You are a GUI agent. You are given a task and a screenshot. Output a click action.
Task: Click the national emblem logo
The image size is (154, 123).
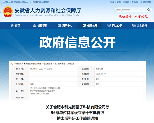[8, 11]
